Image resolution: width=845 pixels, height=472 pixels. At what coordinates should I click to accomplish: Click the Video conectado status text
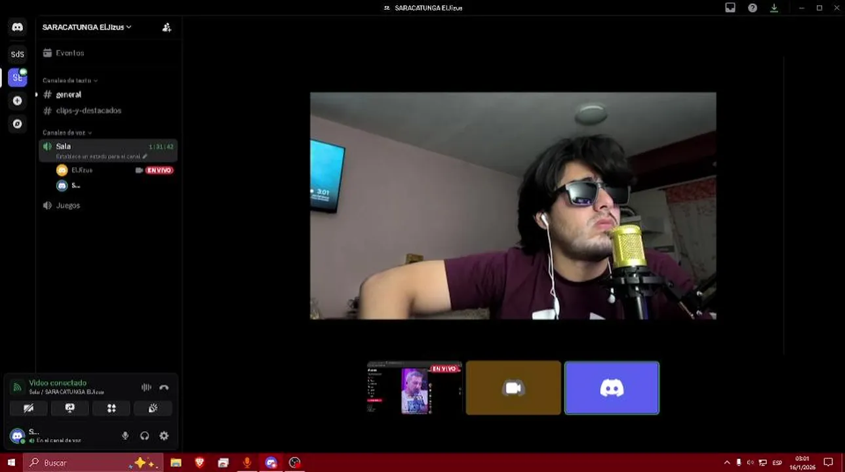tap(58, 383)
